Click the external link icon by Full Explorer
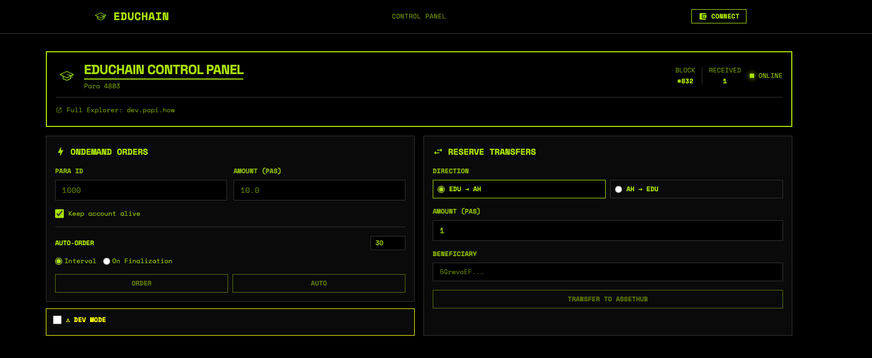The width and height of the screenshot is (872, 358). [x=59, y=110]
